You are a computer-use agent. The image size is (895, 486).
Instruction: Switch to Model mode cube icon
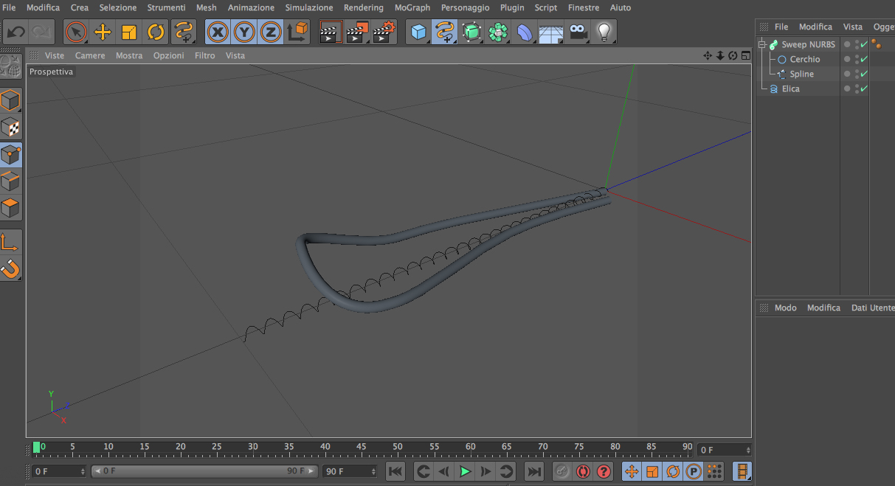click(x=10, y=100)
